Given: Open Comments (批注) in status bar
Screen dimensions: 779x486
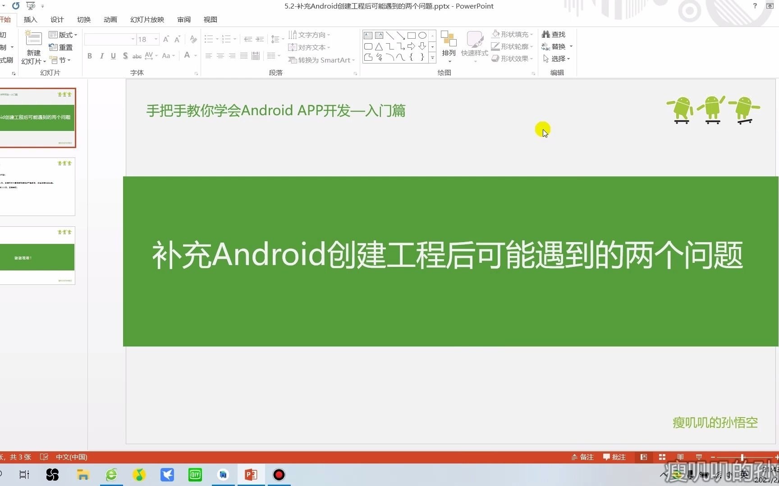Looking at the screenshot, I should click(x=614, y=457).
